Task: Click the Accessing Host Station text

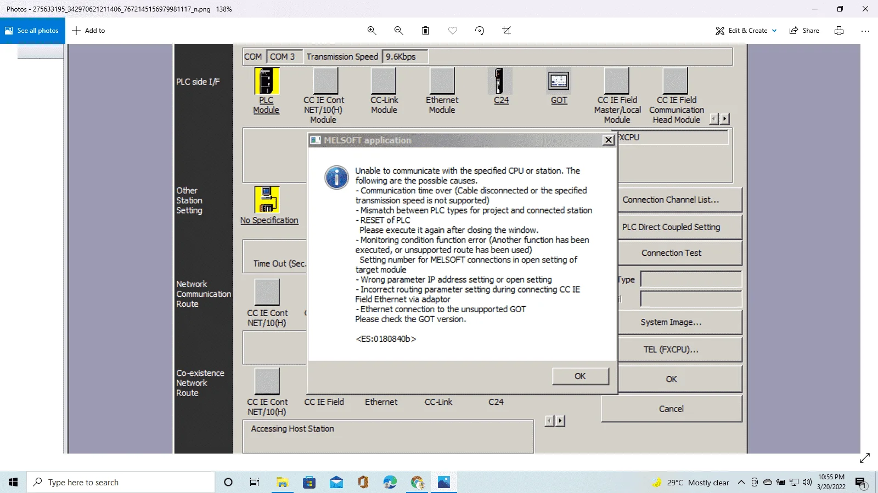Action: point(292,429)
